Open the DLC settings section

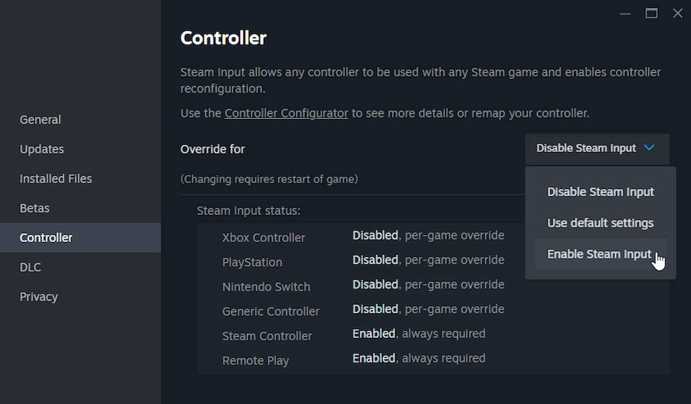pyautogui.click(x=30, y=267)
